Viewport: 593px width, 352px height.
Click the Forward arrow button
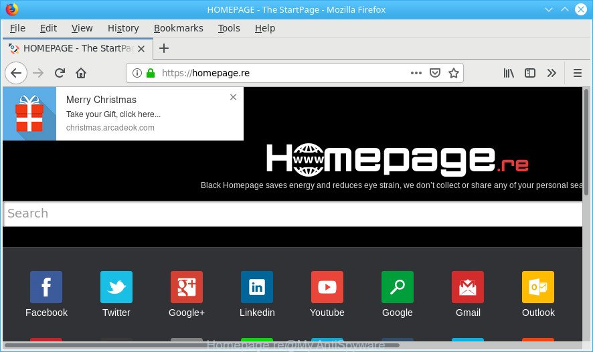point(38,73)
